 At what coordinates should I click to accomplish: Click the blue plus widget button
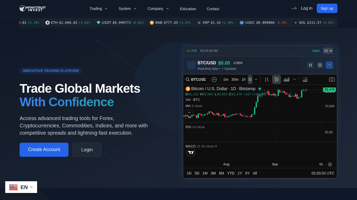(x=329, y=65)
